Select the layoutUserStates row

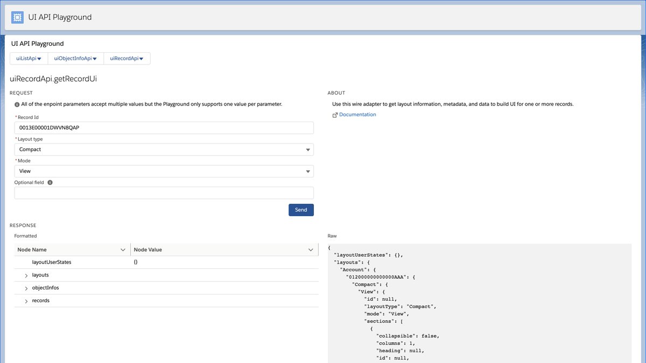tap(166, 262)
